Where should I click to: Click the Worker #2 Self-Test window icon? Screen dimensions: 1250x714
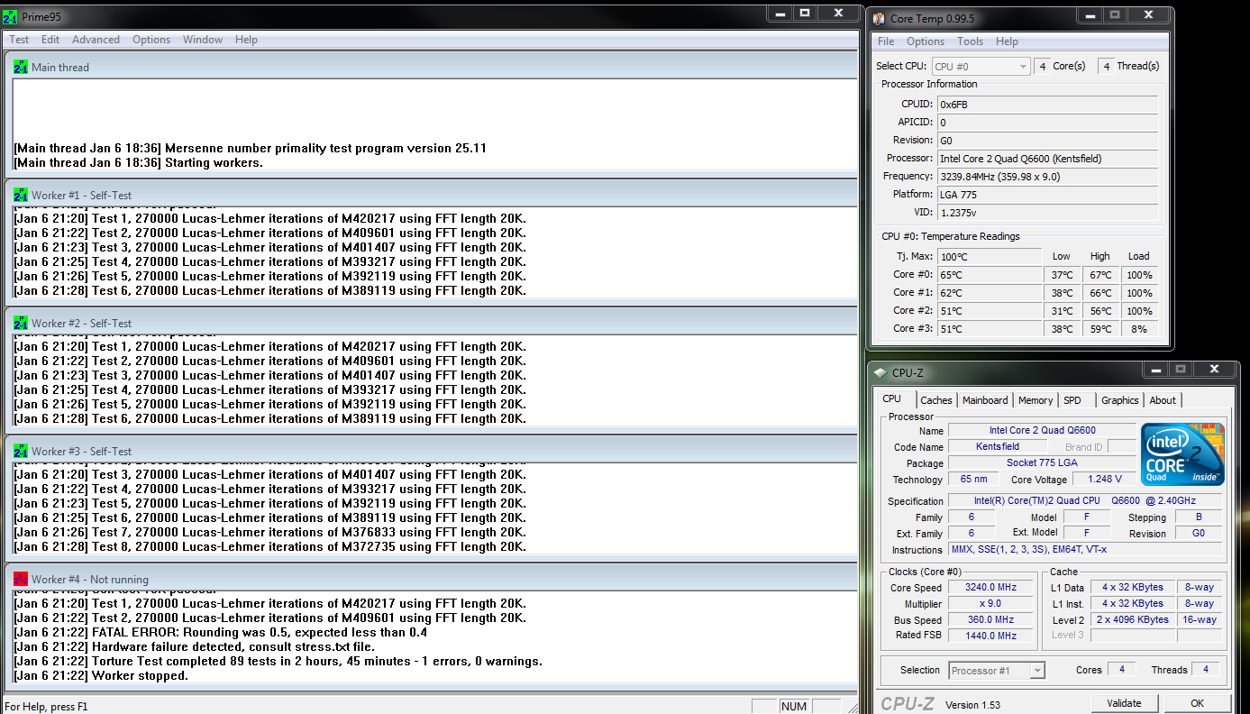point(21,323)
